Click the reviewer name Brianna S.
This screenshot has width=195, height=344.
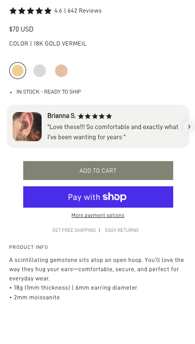point(61,116)
